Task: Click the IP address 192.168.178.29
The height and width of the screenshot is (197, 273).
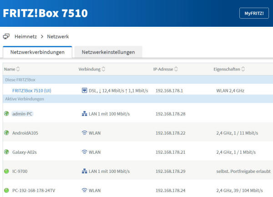Action: coord(171,171)
